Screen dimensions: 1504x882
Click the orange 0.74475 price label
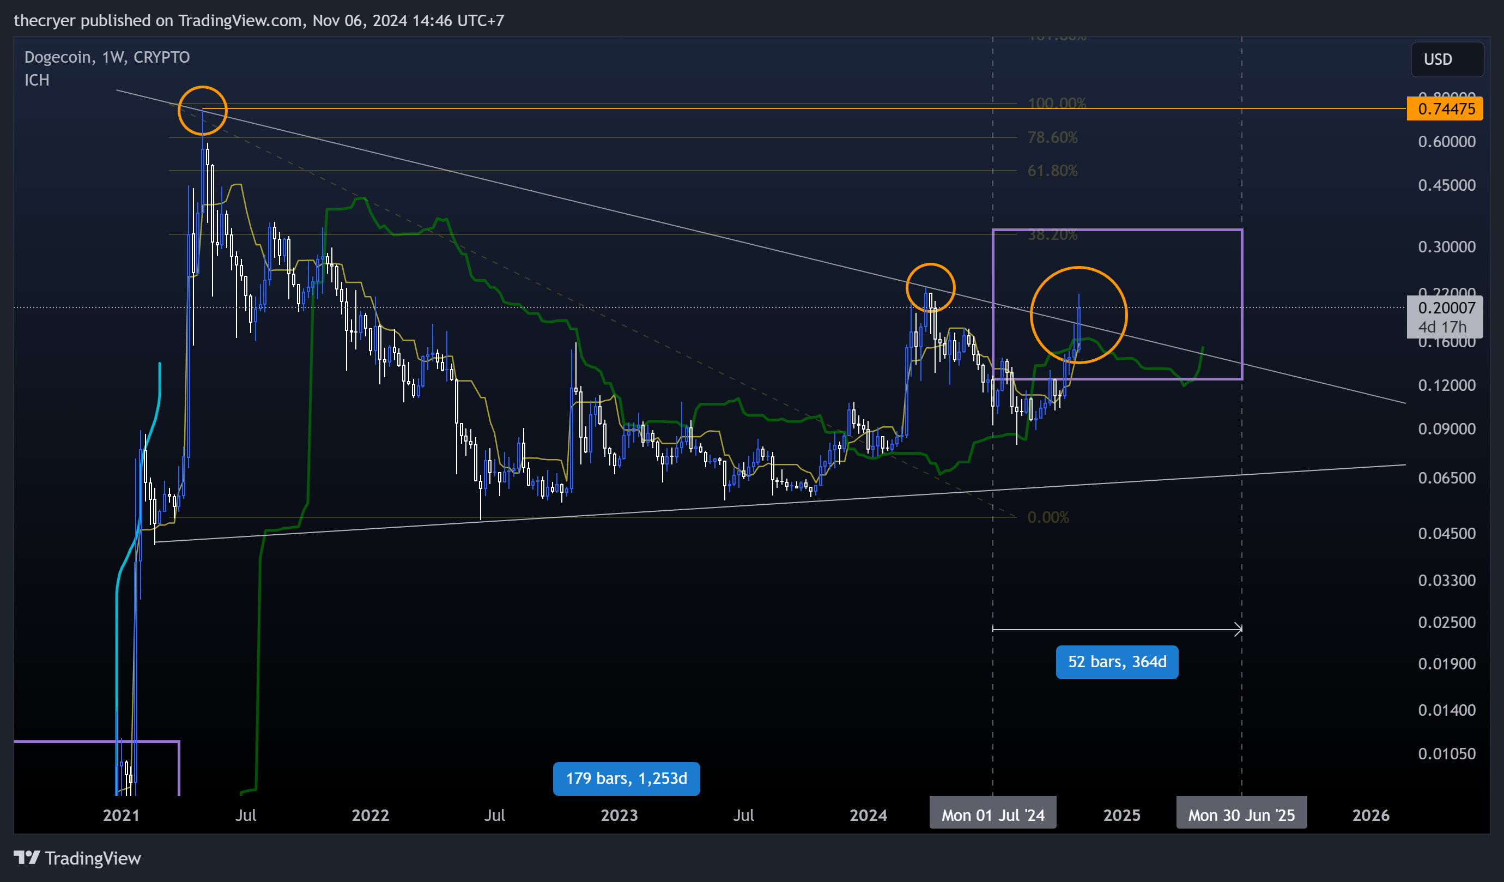pos(1444,108)
